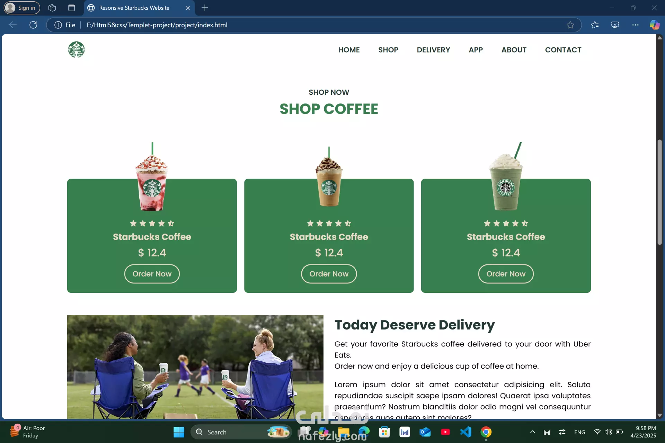Go to the DELIVERY menu item
Viewport: 665px width, 443px height.
433,50
